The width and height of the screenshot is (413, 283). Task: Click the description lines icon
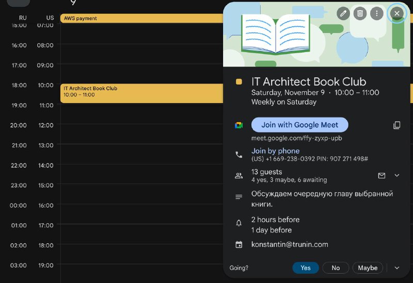[x=239, y=197]
